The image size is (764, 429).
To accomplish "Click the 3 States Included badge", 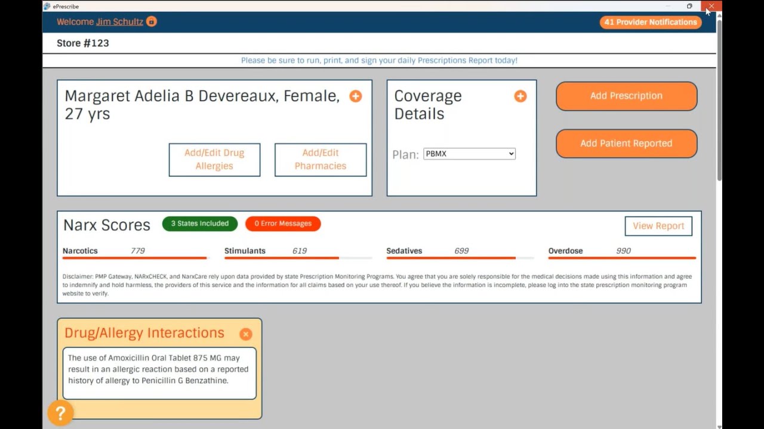I will pyautogui.click(x=200, y=223).
